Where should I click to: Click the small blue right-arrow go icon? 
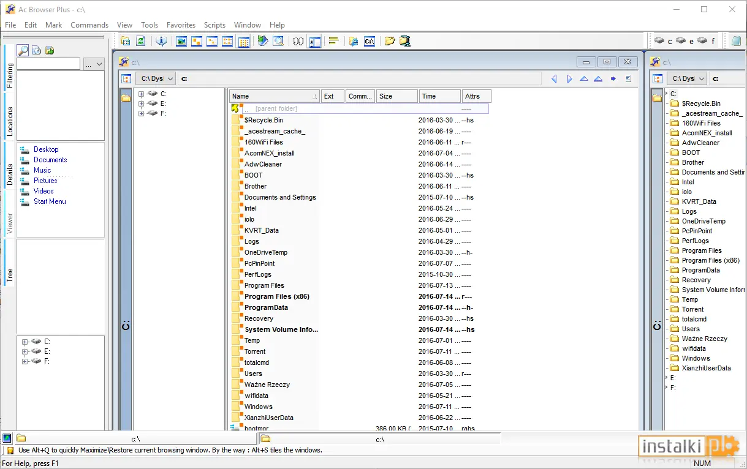coord(613,78)
